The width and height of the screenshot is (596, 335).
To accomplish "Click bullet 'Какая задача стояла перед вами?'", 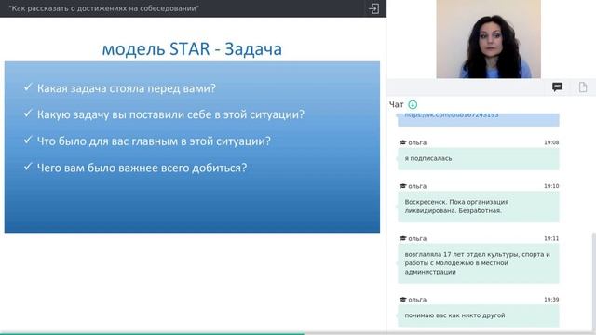I will point(127,88).
